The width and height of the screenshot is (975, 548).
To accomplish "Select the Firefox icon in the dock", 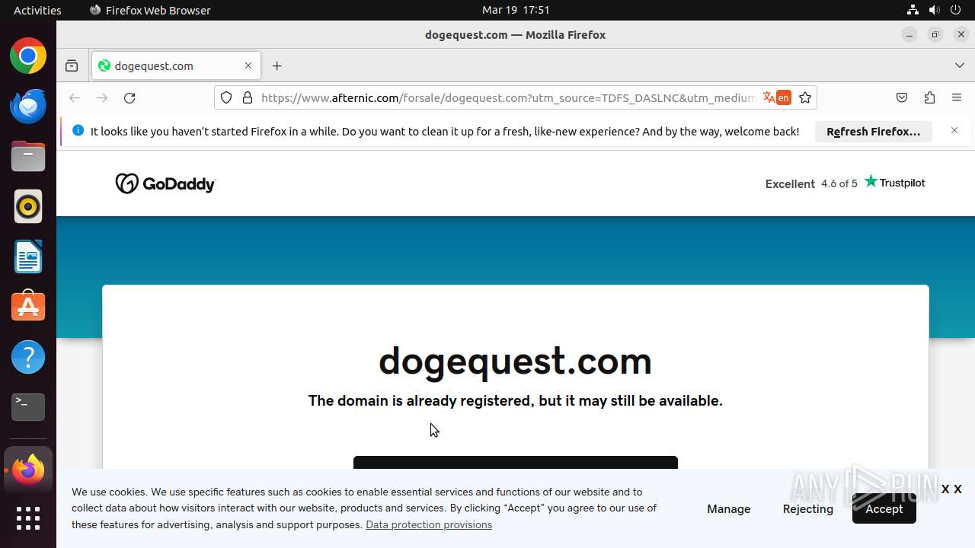I will point(28,470).
